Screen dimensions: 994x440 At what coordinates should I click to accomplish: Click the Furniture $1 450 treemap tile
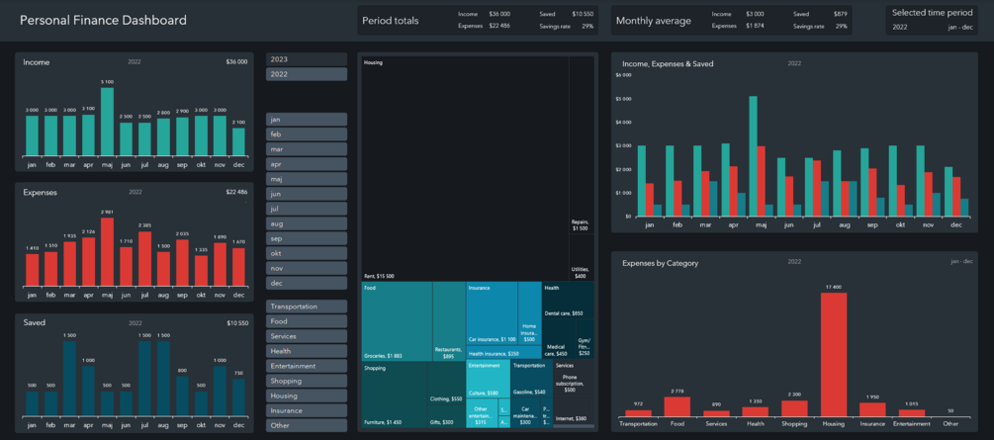395,395
